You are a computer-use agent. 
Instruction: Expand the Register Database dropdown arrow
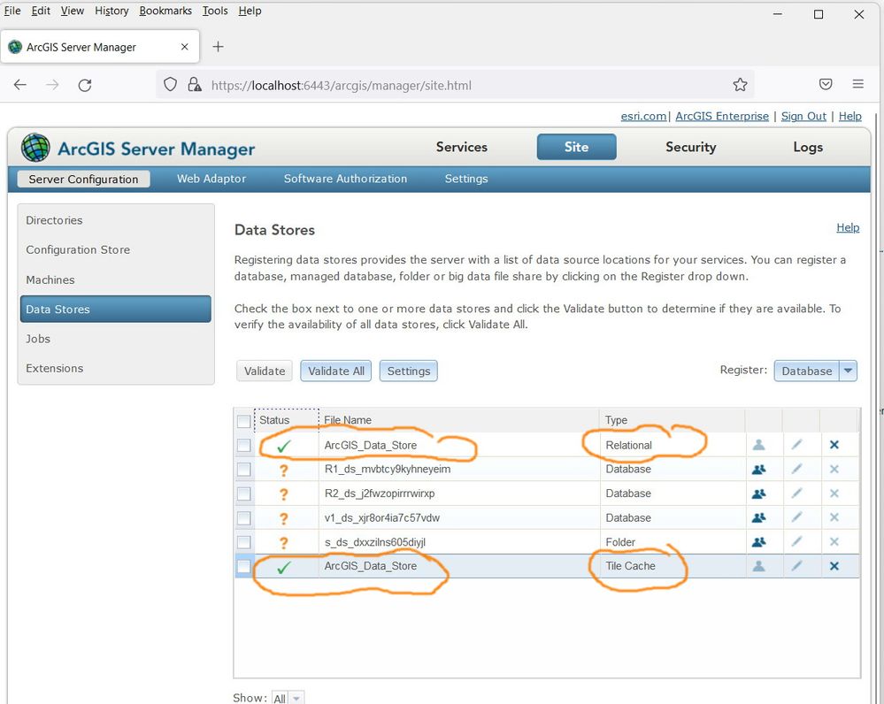(x=849, y=371)
